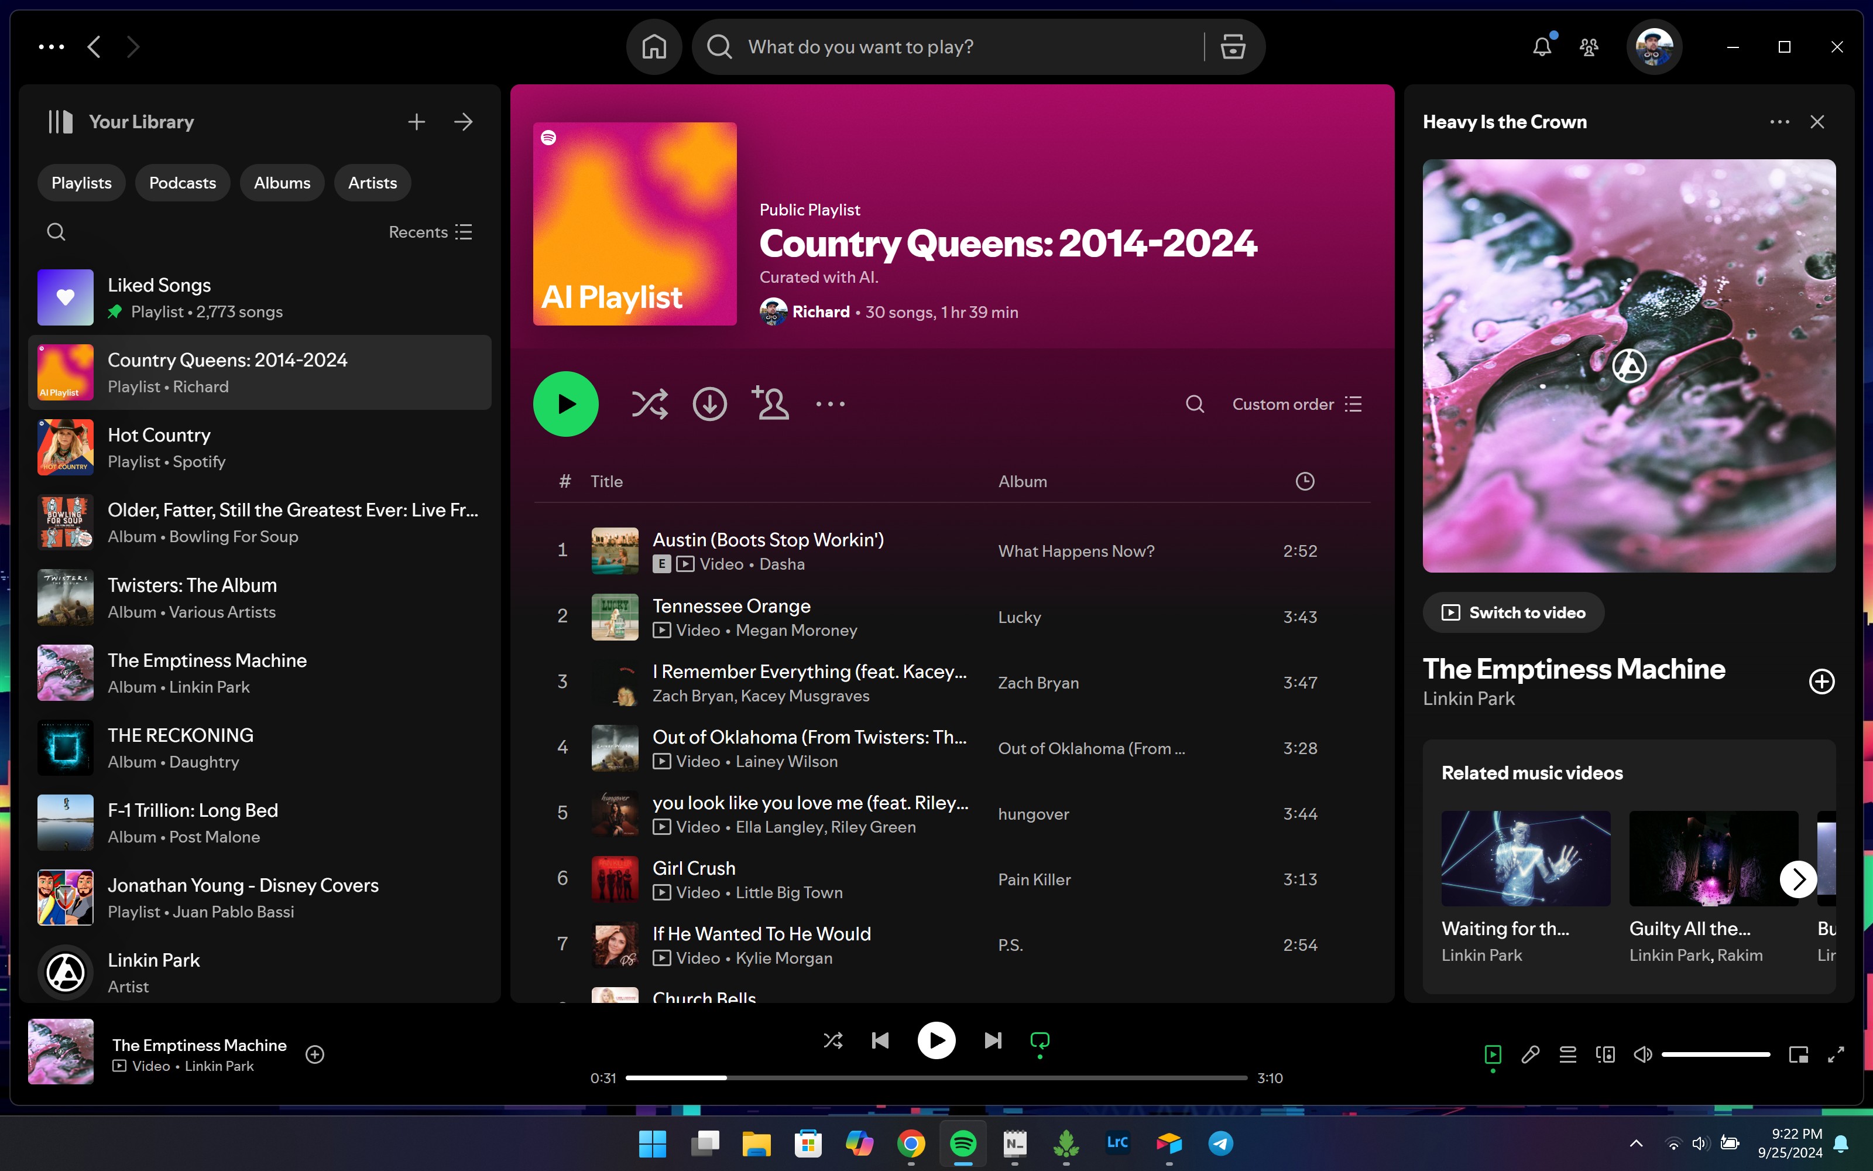Viewport: 1873px width, 1171px height.
Task: Open more options for the playlist
Action: pyautogui.click(x=831, y=404)
